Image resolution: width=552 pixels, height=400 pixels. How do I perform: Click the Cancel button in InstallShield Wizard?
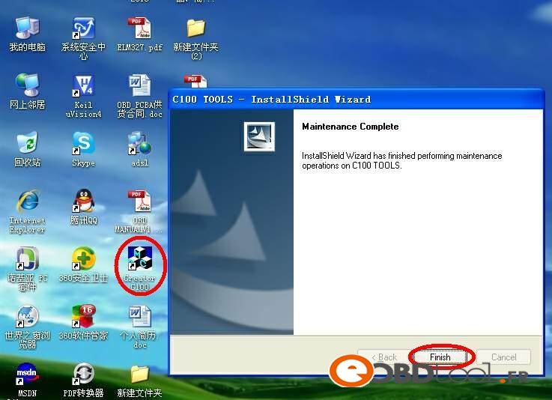pyautogui.click(x=503, y=357)
